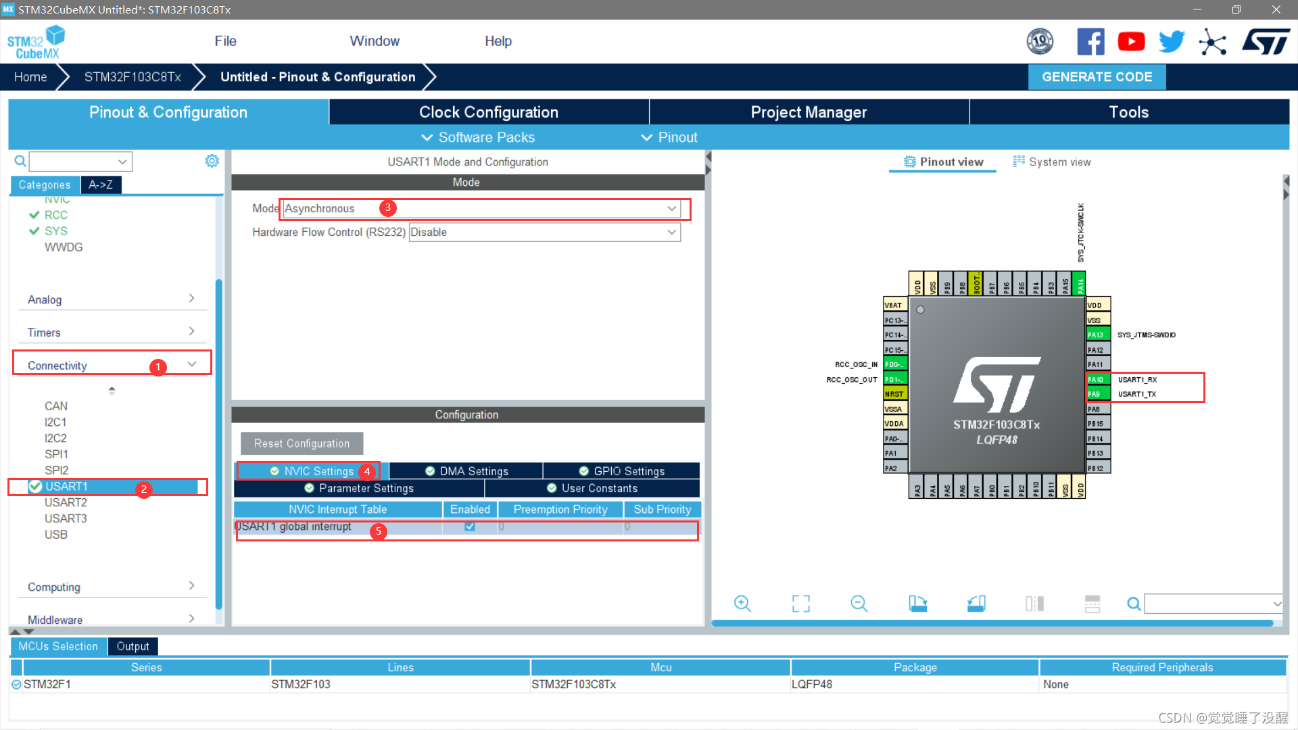Open the categories settings gear
Image resolution: width=1298 pixels, height=730 pixels.
point(212,161)
